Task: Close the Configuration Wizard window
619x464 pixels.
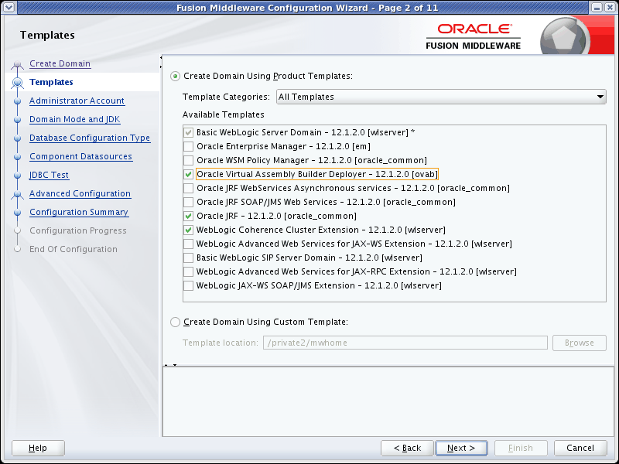Action: click(610, 8)
